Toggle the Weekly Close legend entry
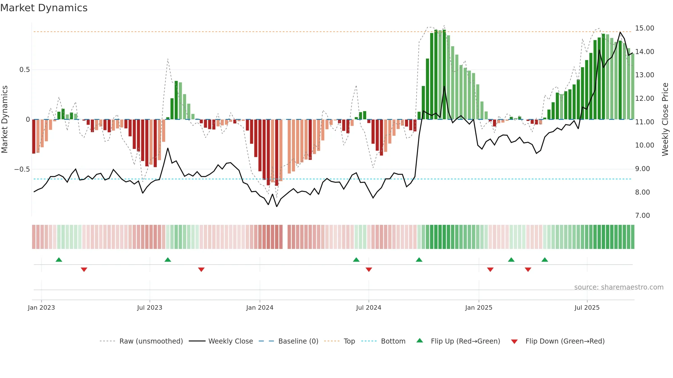The height and width of the screenshot is (378, 673). [x=221, y=341]
